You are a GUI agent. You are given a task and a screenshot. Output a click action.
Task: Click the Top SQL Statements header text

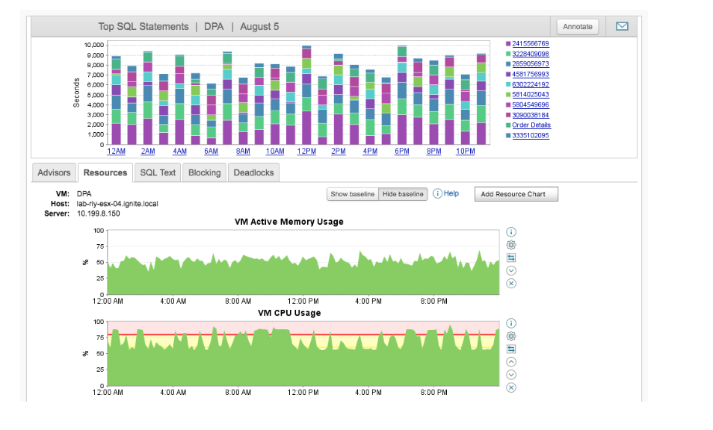point(143,26)
